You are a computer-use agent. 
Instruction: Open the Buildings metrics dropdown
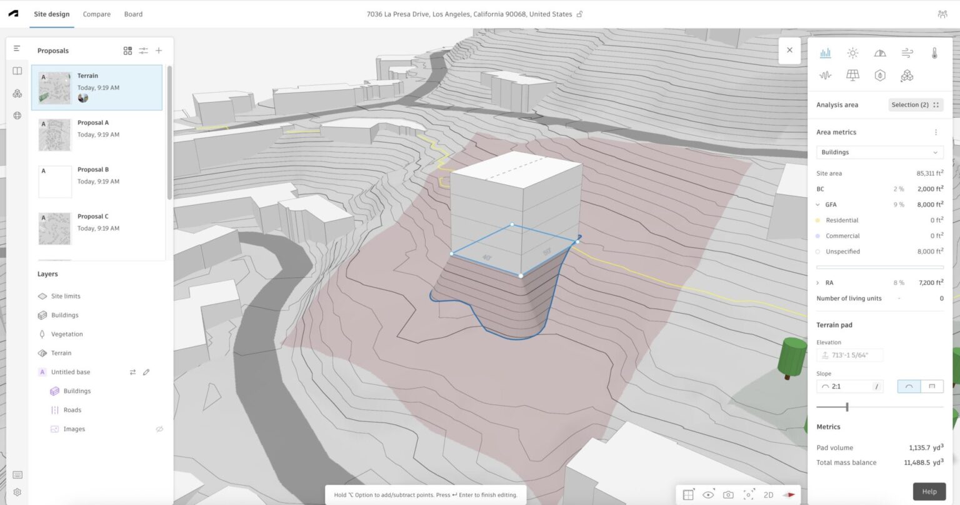879,152
